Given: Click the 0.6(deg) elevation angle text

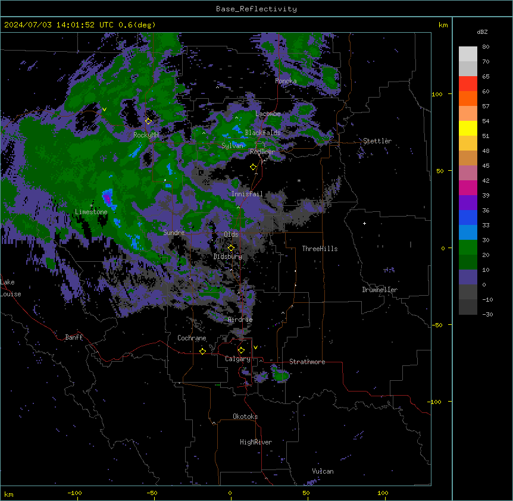Looking at the screenshot, I should (137, 25).
